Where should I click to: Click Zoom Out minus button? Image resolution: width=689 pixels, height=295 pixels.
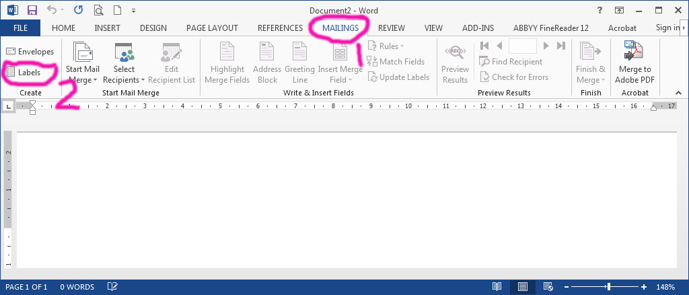pyautogui.click(x=567, y=287)
